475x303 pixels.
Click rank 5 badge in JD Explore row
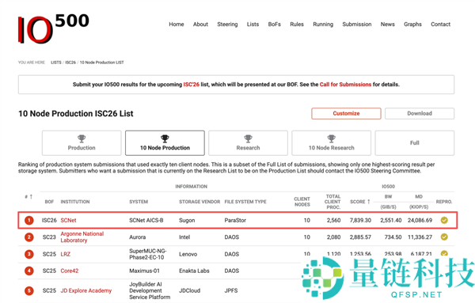point(29,291)
